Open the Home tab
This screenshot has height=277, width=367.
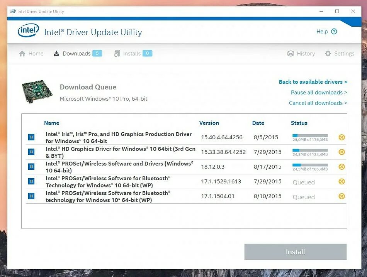pos(31,54)
